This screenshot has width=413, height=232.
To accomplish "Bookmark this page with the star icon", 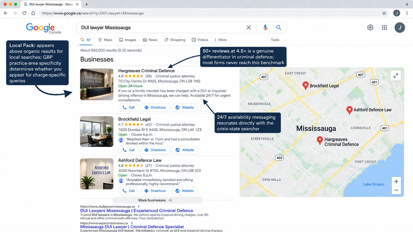I will [384, 13].
